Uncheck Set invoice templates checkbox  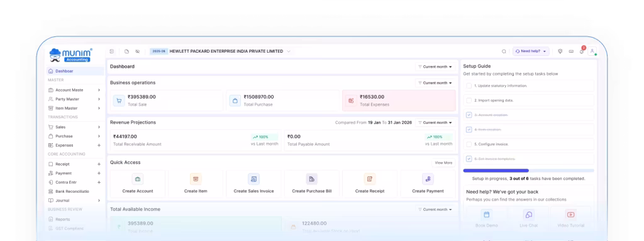tap(469, 159)
